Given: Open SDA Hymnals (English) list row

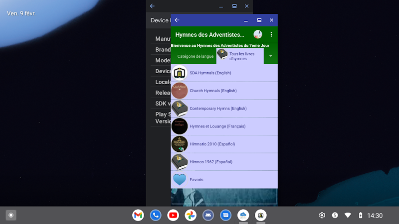Looking at the screenshot, I should 224,73.
